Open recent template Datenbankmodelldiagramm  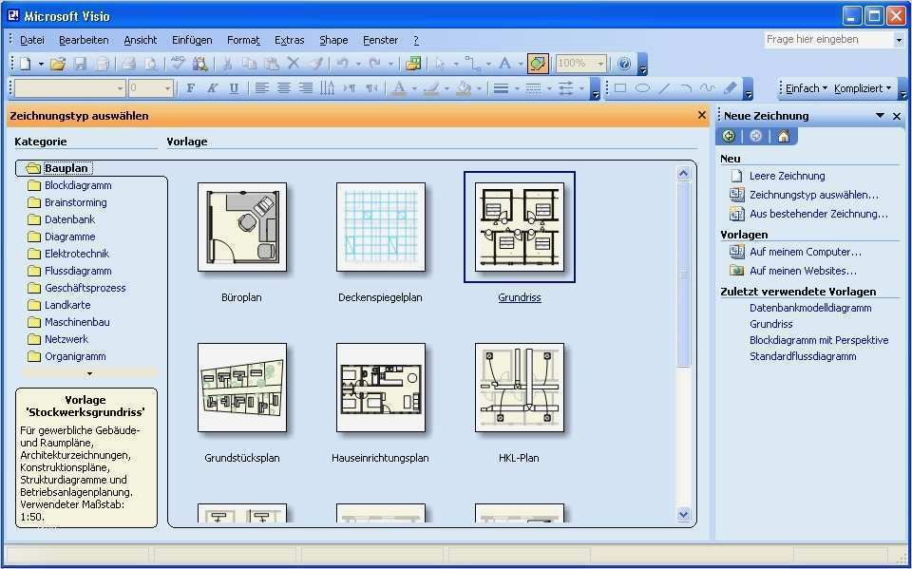point(810,308)
